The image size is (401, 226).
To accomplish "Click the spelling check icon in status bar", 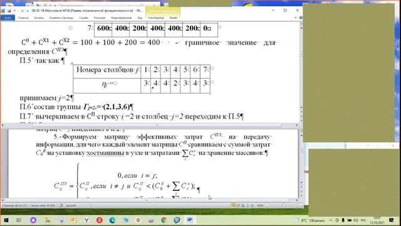I will click(x=61, y=205).
